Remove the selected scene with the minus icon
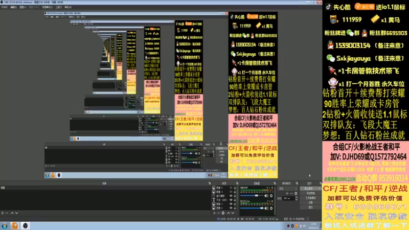Screen dimensions: 409x230 [x=7, y=213]
